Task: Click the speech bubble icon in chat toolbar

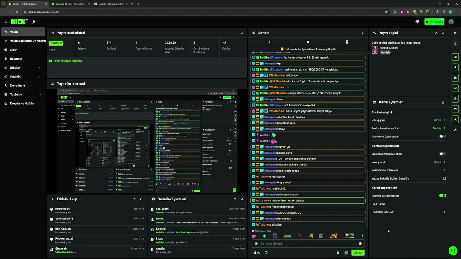Action: coord(308,42)
